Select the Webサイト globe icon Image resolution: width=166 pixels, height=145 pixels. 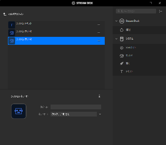point(122,48)
